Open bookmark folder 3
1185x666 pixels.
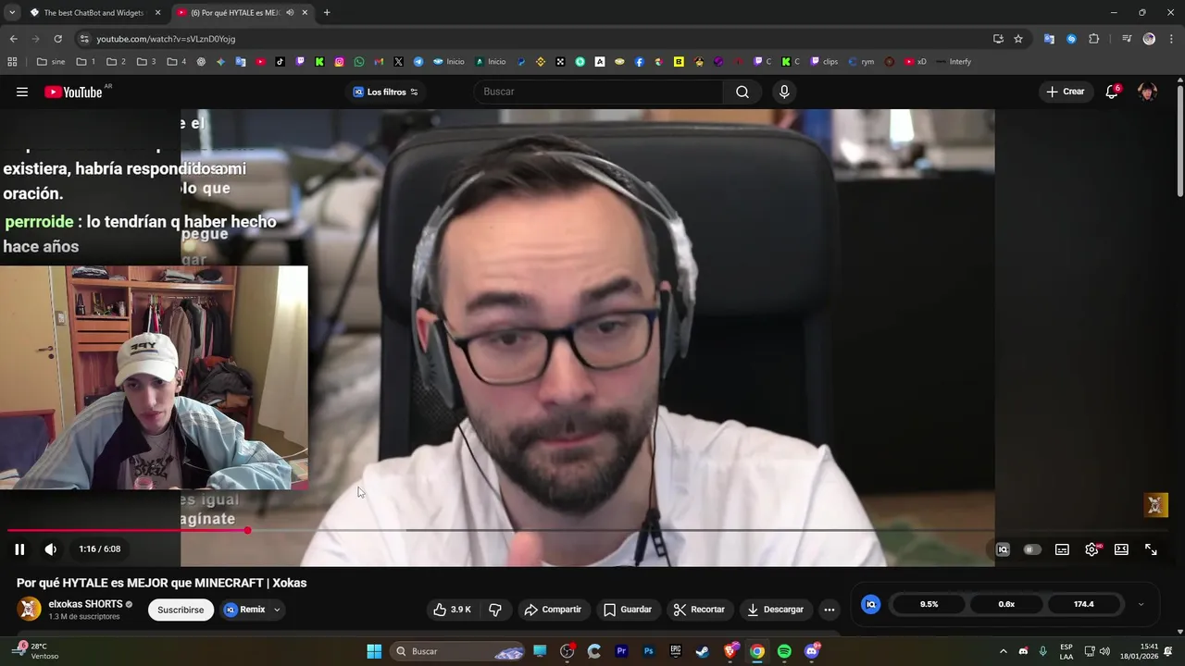(x=146, y=62)
